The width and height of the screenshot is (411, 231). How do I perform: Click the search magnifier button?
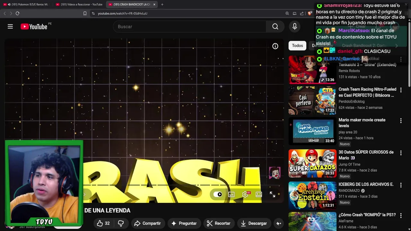(x=275, y=27)
